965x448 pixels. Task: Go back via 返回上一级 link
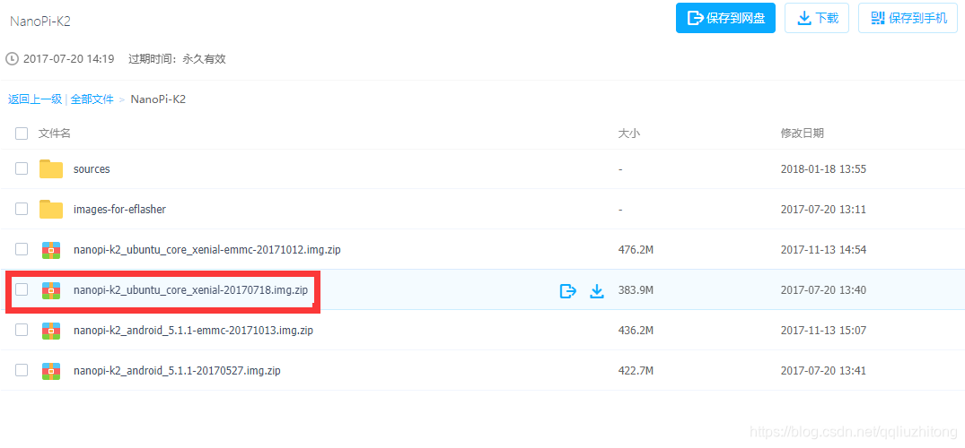click(x=35, y=99)
